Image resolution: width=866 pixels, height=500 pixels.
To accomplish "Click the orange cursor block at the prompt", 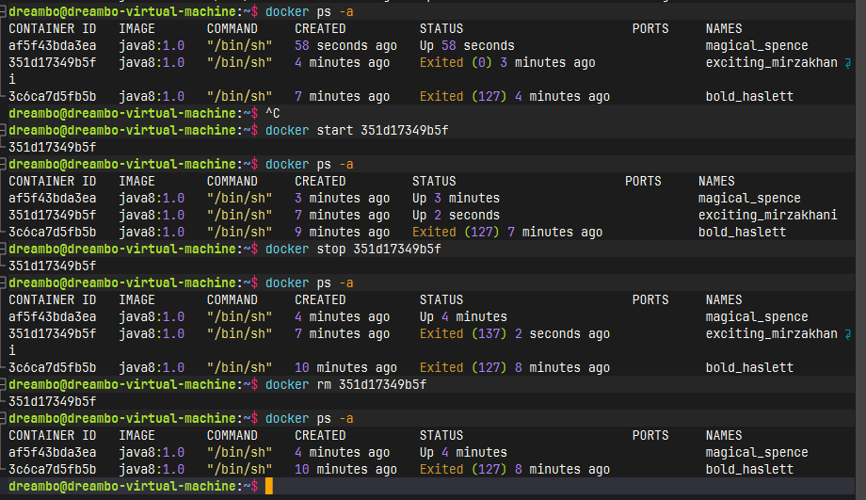I will 269,486.
